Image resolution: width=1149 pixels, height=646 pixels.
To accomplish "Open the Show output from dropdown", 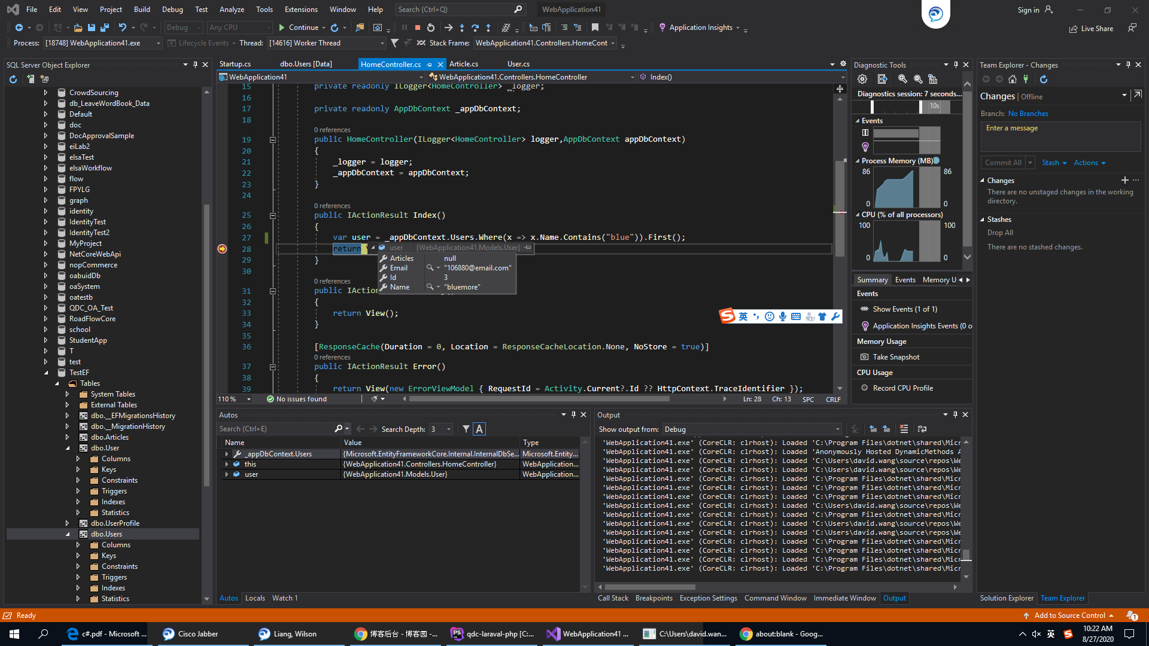I will click(837, 429).
